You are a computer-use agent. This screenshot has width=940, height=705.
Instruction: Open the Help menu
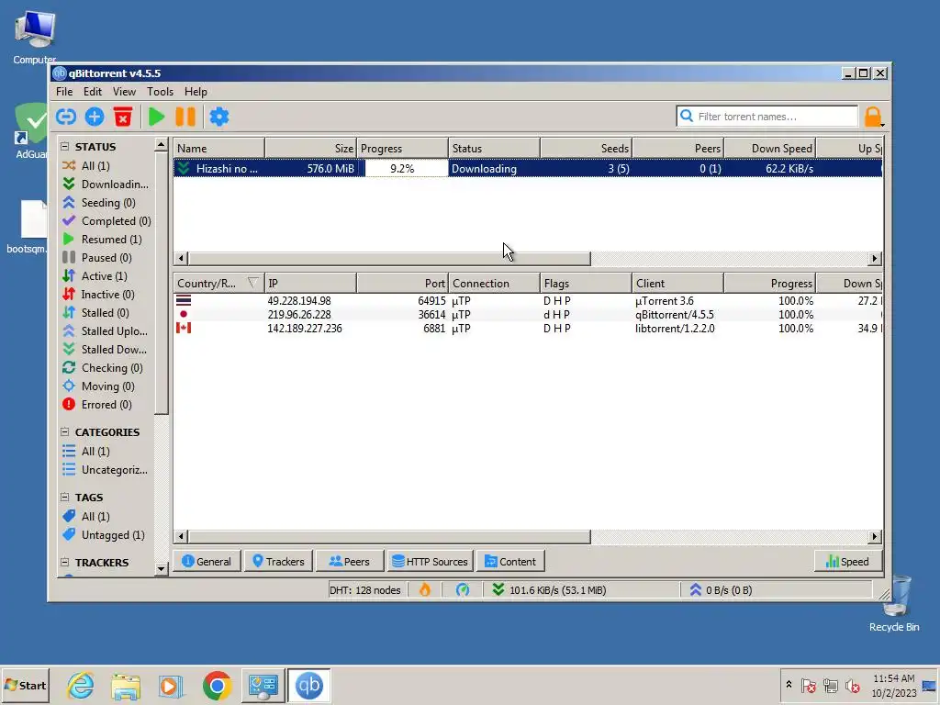[x=196, y=92]
